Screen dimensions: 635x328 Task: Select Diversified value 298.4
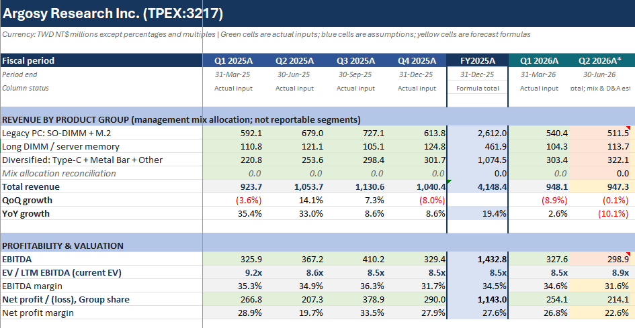click(x=355, y=160)
